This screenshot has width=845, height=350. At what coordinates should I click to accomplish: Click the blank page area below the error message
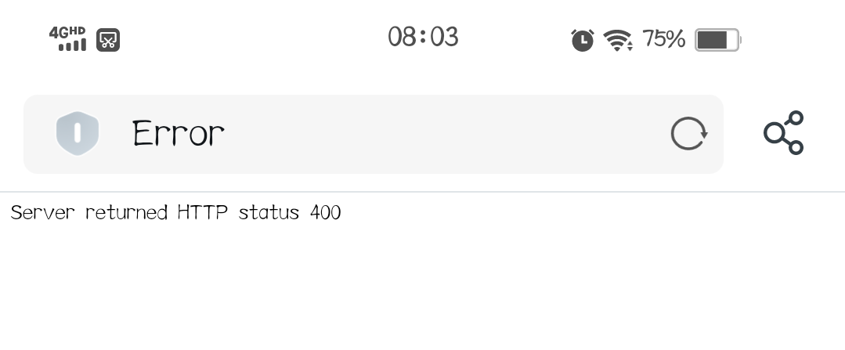(x=423, y=290)
